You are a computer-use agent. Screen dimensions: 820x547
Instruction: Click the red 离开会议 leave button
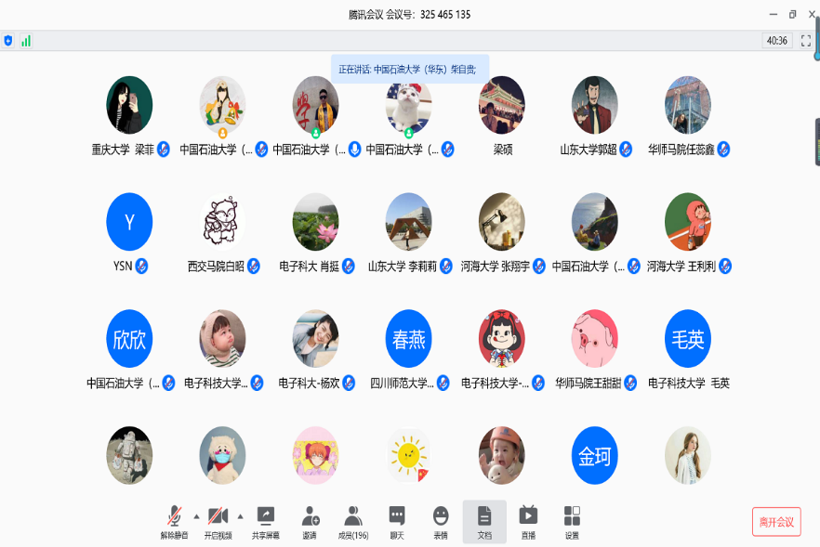[x=776, y=522]
